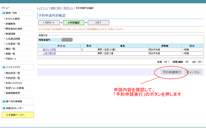Open 予約カート in the sidebar menu
This screenshot has height=128, width=206.
point(11,59)
